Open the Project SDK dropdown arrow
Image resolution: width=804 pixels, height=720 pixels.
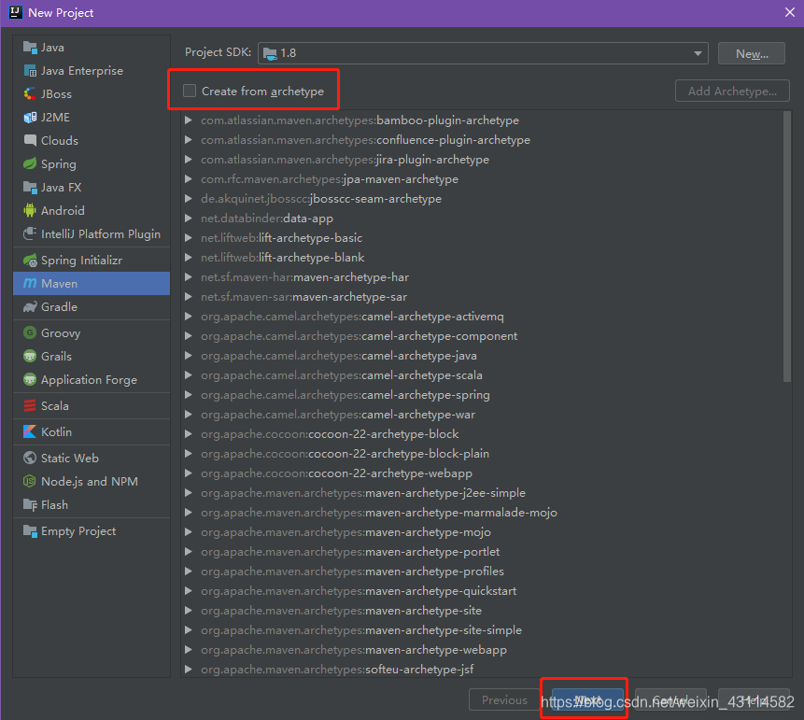click(698, 53)
